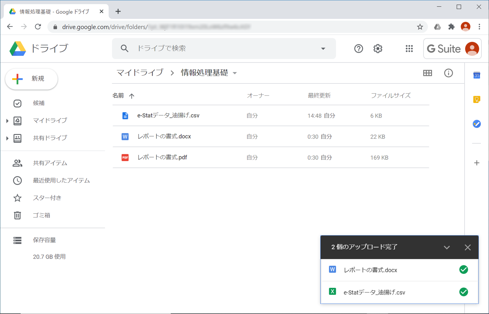This screenshot has width=489, height=314.
Task: Reload the page
Action: (38, 27)
